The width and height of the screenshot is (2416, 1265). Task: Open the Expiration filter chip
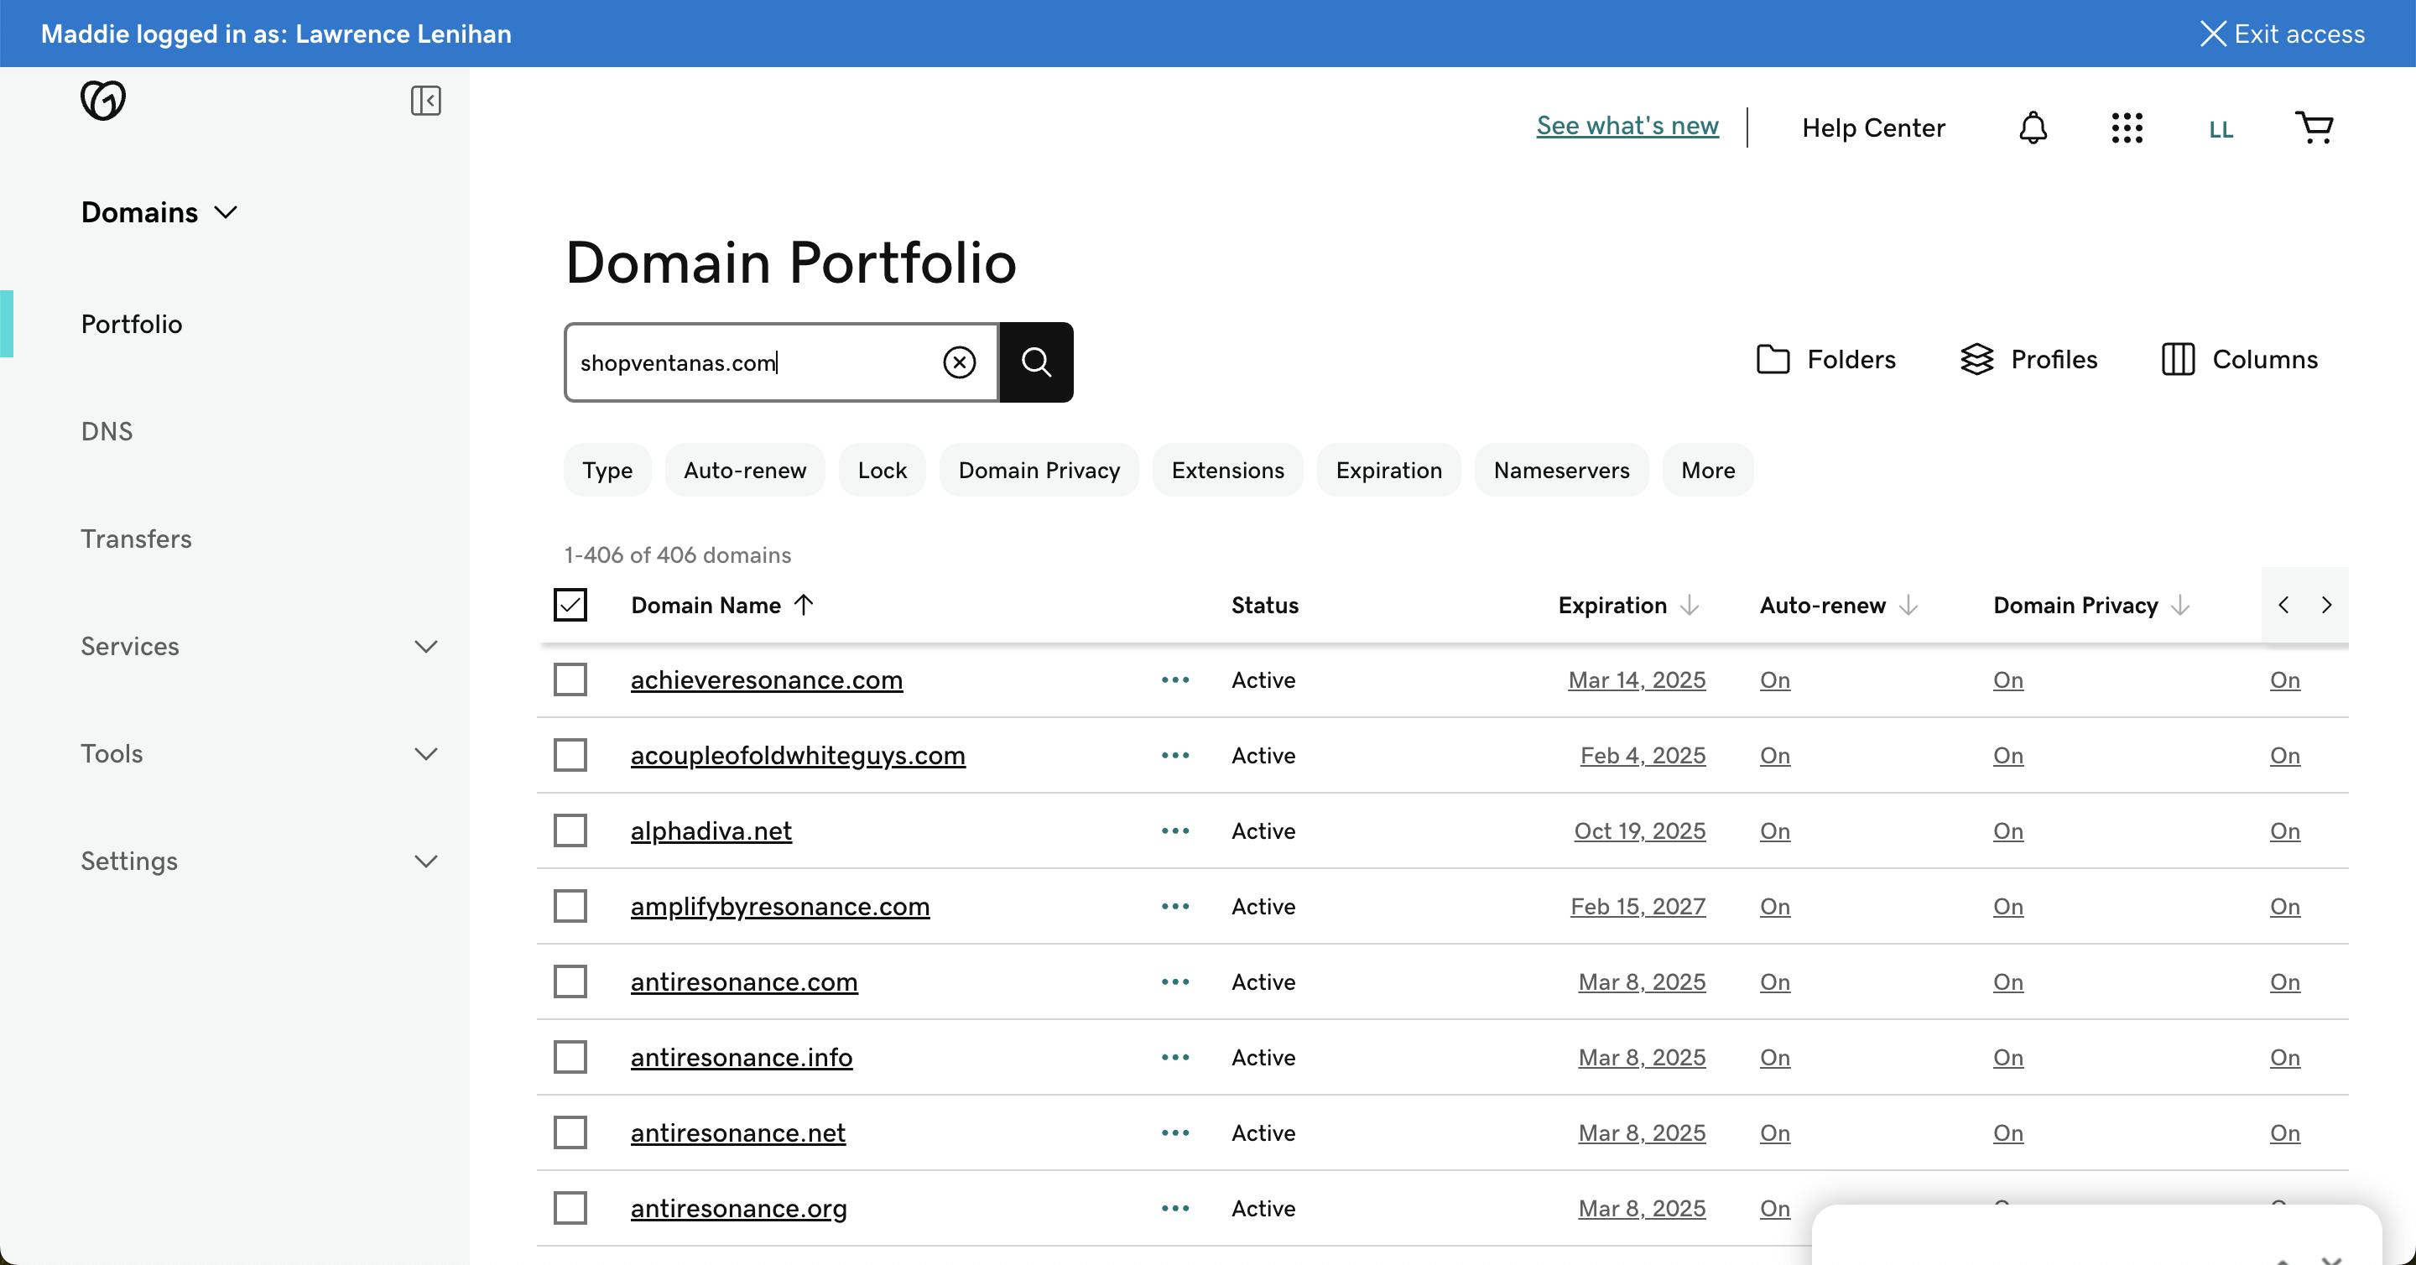1389,470
